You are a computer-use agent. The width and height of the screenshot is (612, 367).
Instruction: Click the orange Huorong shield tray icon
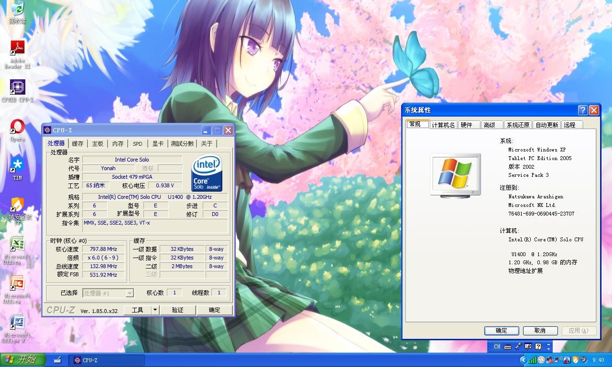coord(576,360)
